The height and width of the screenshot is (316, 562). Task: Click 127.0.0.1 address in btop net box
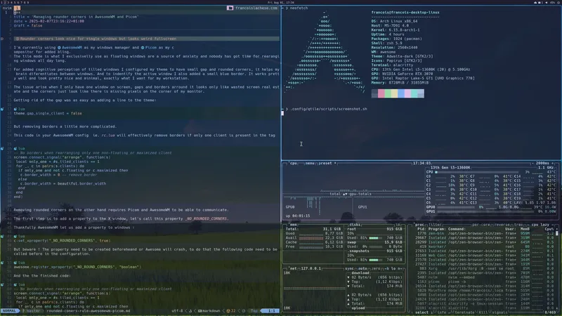click(311, 268)
